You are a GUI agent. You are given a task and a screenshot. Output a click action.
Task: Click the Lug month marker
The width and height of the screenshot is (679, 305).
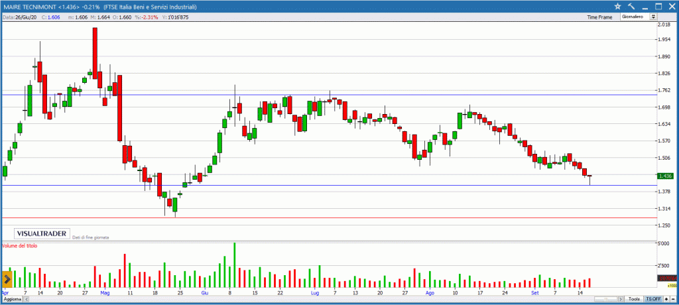click(x=314, y=293)
